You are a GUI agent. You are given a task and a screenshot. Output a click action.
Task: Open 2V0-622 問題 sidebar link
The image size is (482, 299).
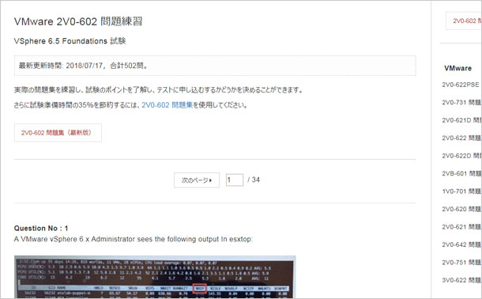[x=461, y=138]
